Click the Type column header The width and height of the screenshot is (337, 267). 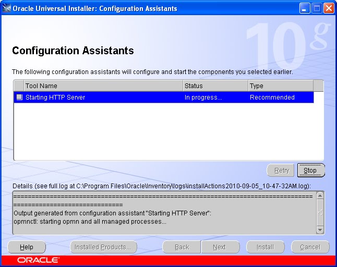(281, 86)
